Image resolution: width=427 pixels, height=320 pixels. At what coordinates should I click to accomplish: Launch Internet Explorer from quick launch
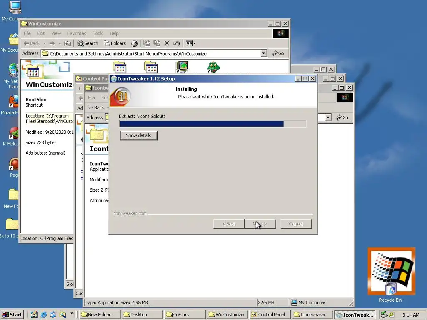point(43,315)
